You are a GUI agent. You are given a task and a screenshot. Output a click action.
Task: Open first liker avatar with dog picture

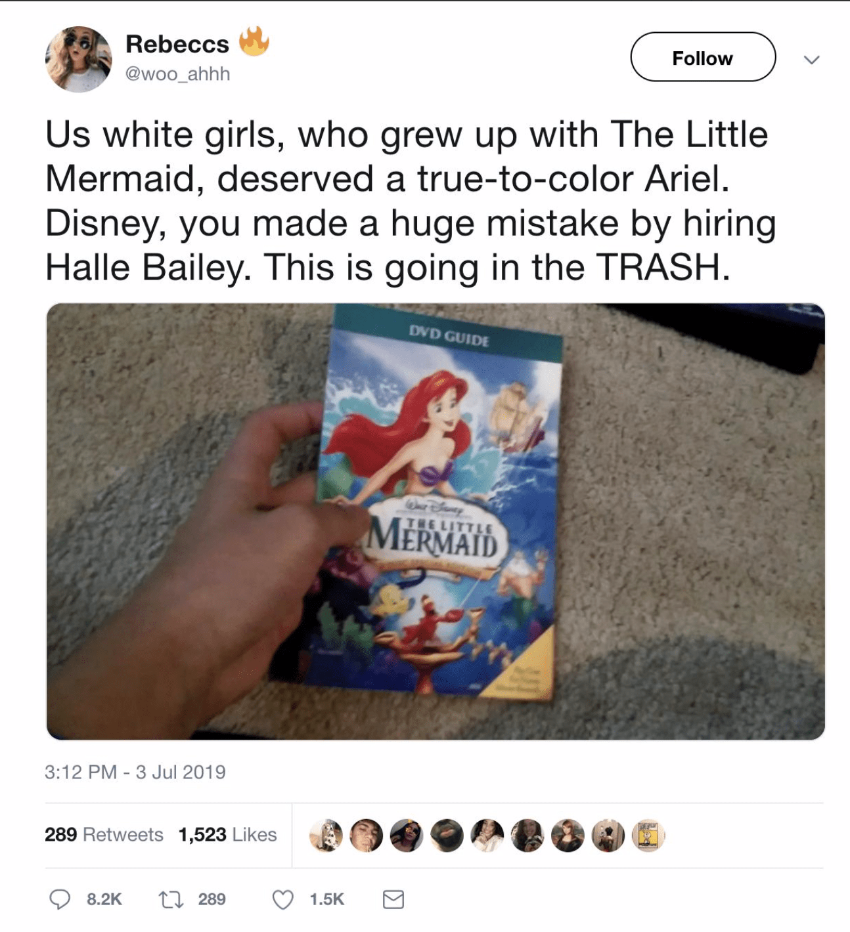[x=326, y=836]
